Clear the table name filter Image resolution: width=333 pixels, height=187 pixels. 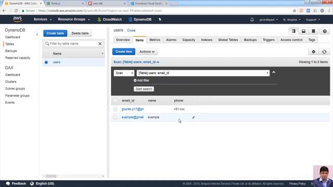(100, 44)
